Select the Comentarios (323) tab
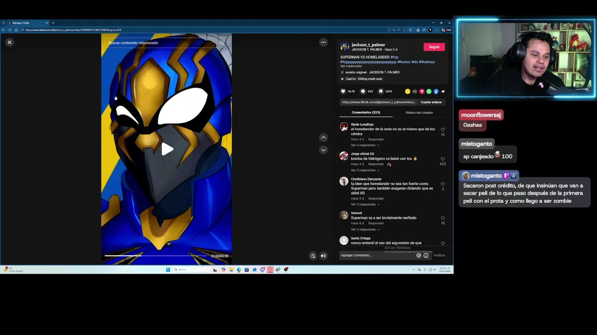The height and width of the screenshot is (335, 597). 366,113
